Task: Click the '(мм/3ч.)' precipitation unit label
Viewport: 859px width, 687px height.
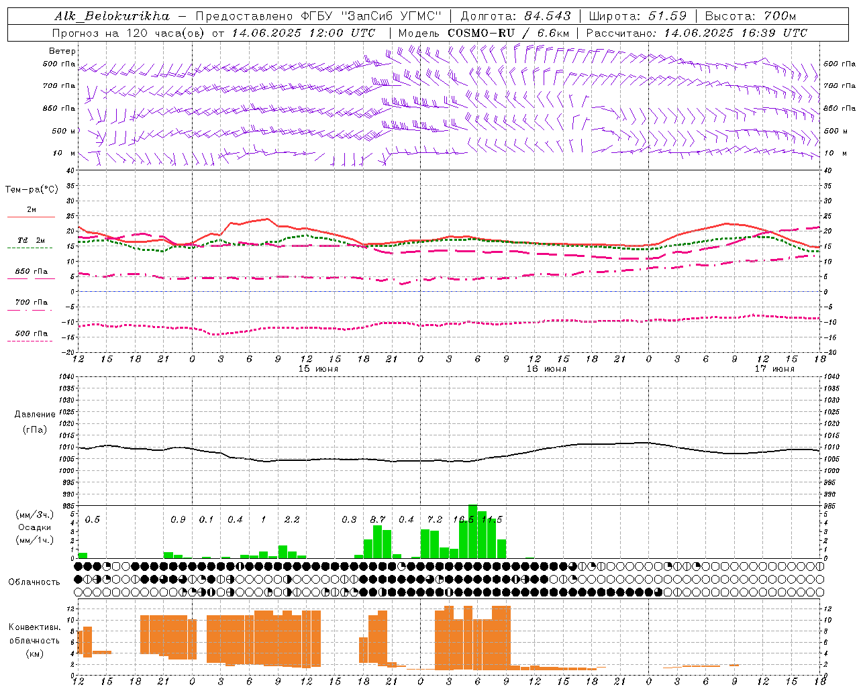Action: (x=34, y=515)
